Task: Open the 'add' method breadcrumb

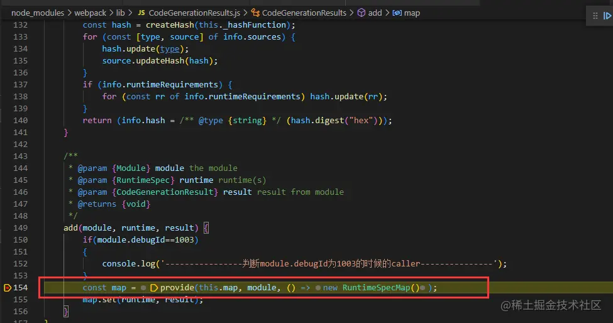Action: click(375, 13)
